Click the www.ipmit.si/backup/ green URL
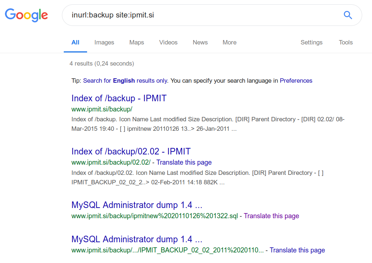Viewport: 372px width, 263px height. click(x=102, y=109)
